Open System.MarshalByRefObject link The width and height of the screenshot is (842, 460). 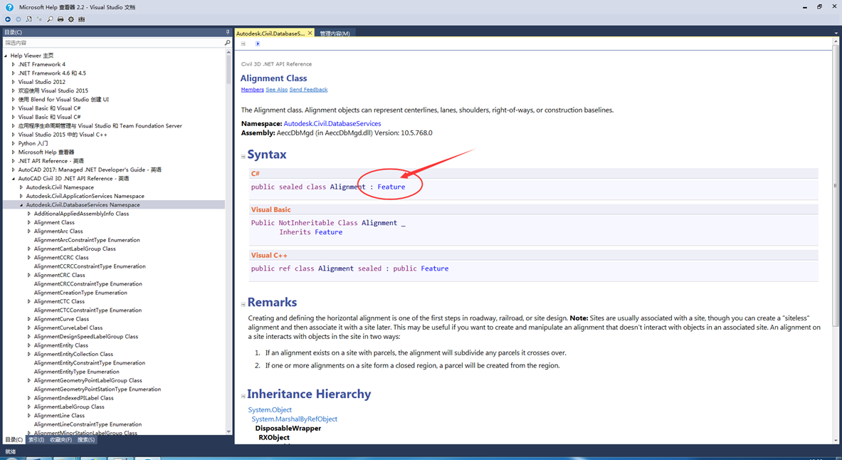[x=294, y=419]
